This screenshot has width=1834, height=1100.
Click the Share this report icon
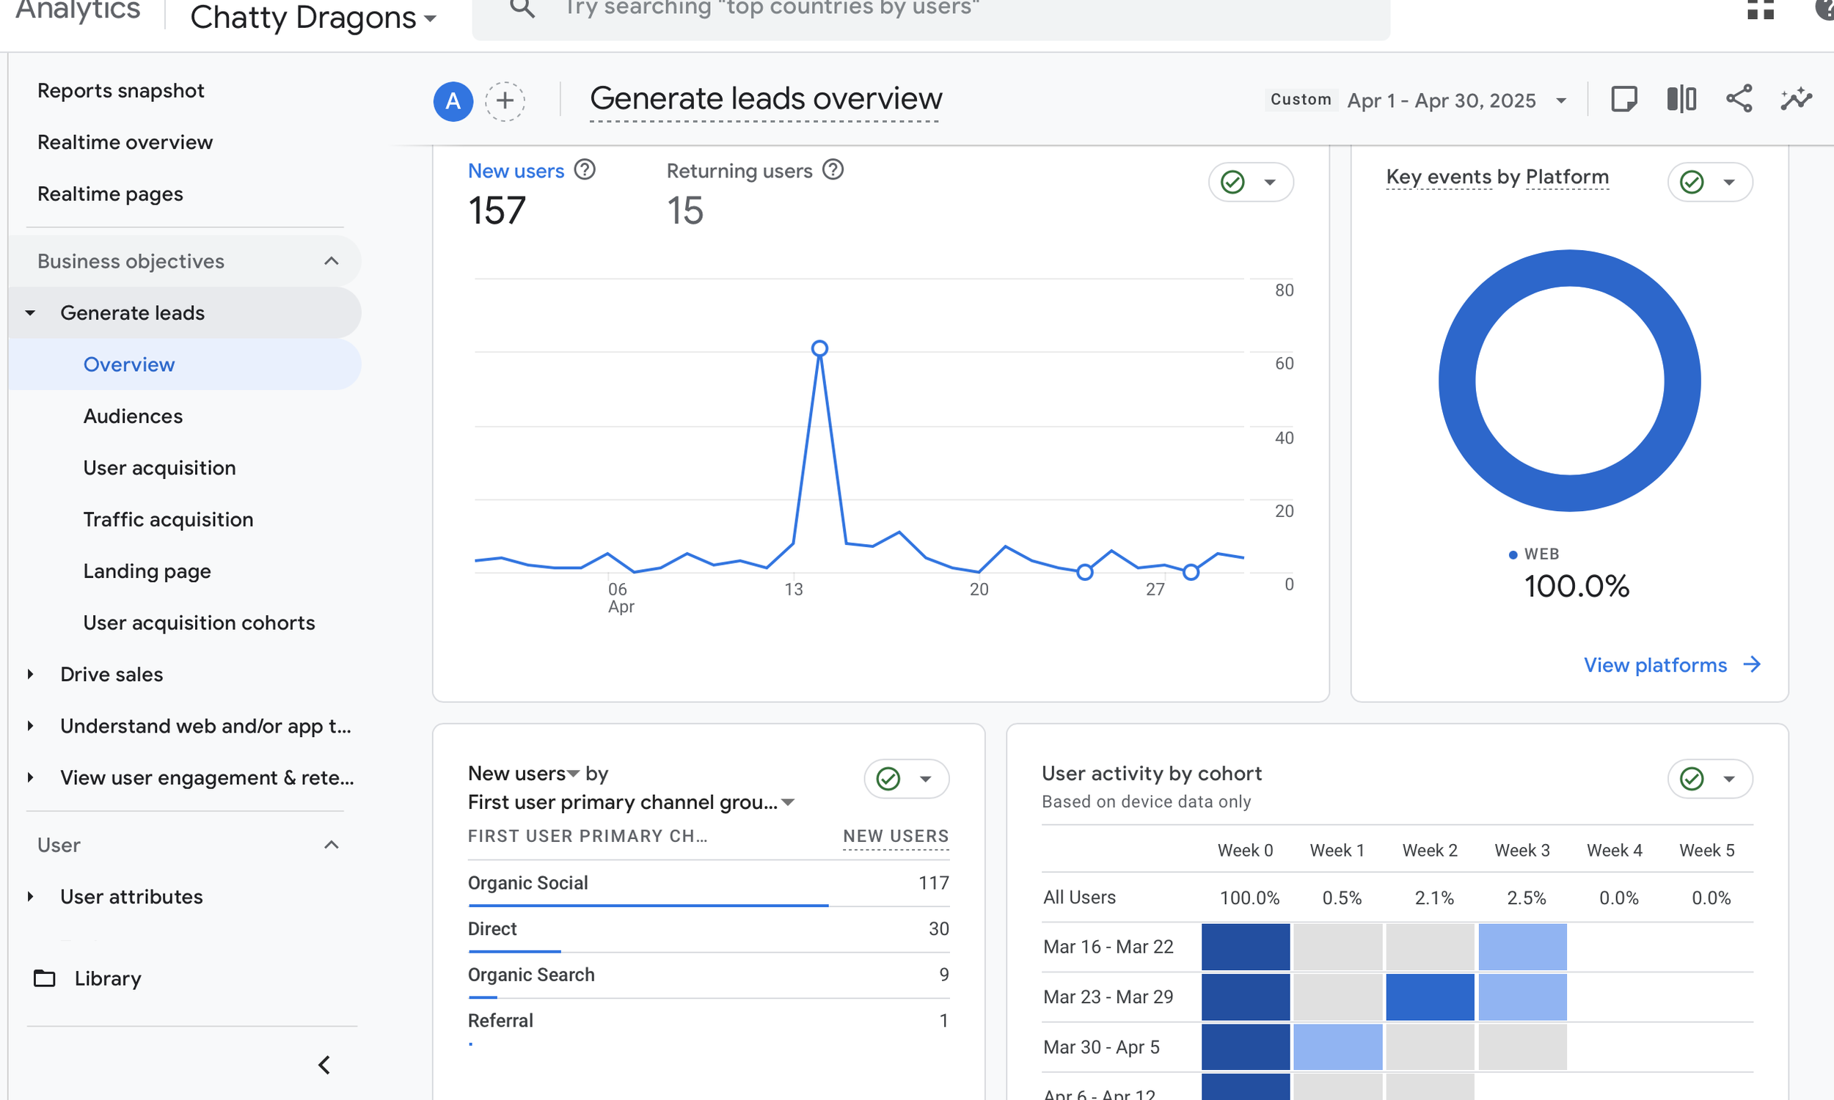[1739, 99]
